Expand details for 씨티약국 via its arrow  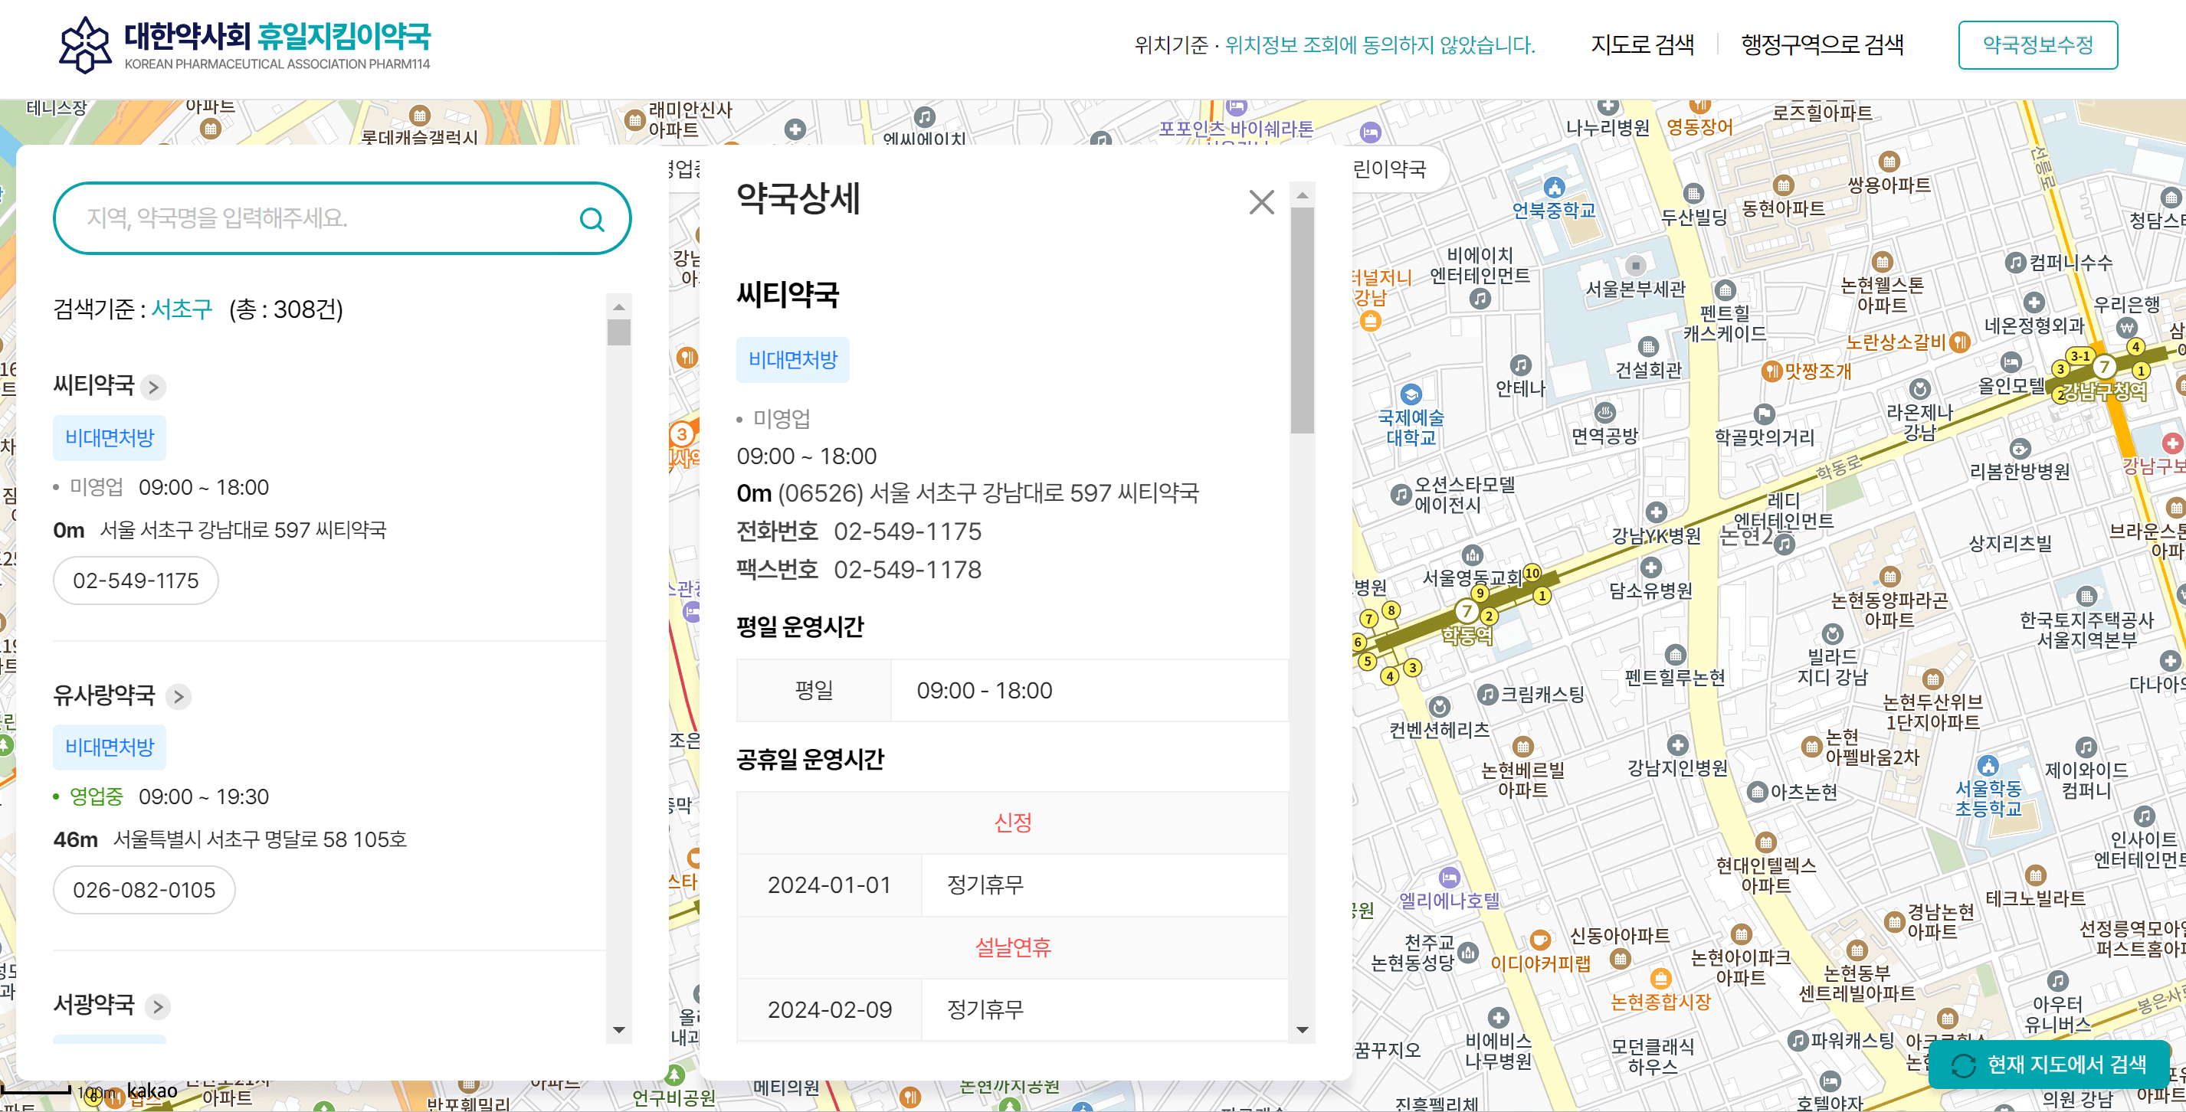[152, 387]
